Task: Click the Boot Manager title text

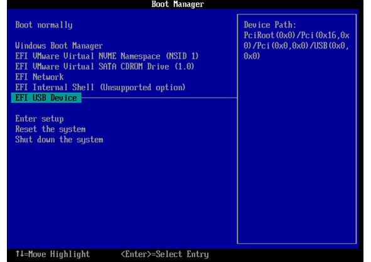Action: pos(178,4)
